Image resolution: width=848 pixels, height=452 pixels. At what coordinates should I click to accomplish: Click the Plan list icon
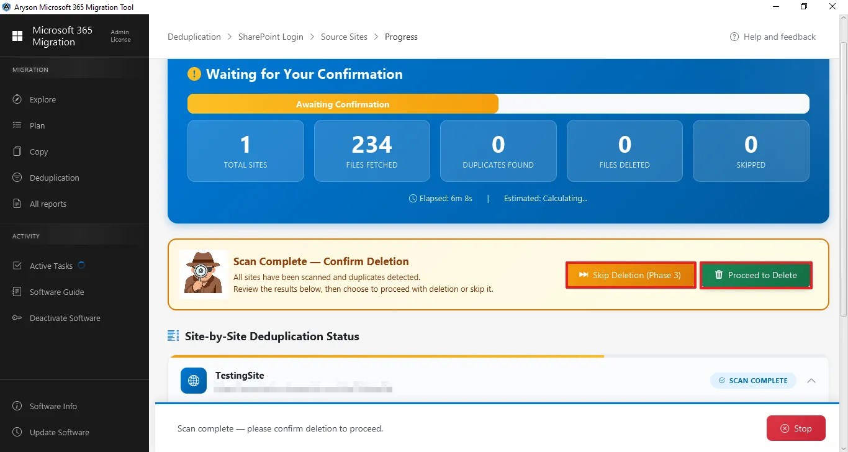(x=17, y=125)
